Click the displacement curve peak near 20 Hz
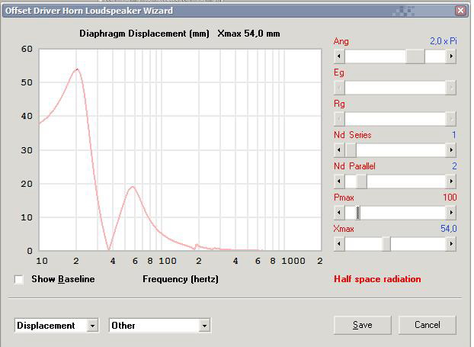 (77, 69)
